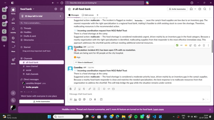React with check mark emoji
This screenshot has width=214, height=120.
177,45
